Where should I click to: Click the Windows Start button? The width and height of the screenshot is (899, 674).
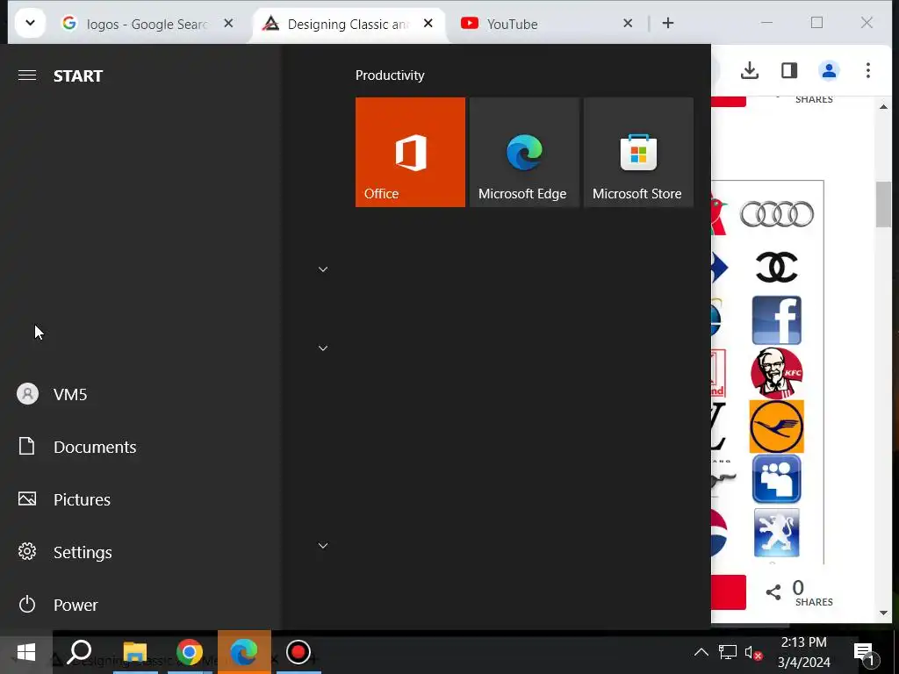[26, 652]
